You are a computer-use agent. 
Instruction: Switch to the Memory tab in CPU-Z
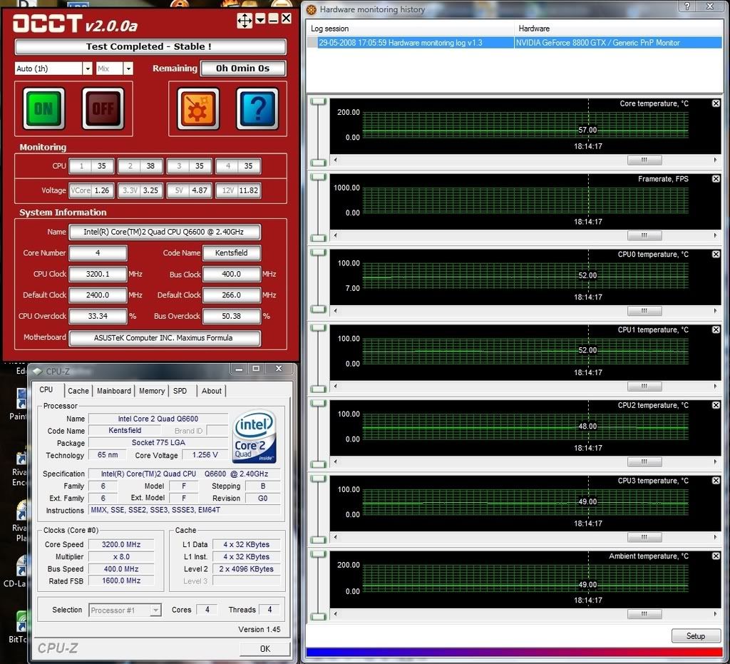pyautogui.click(x=152, y=391)
